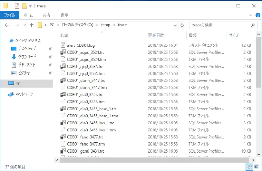262x171 pixels.
Task: Switch to details view layout icon
Action: pyautogui.click(x=249, y=166)
